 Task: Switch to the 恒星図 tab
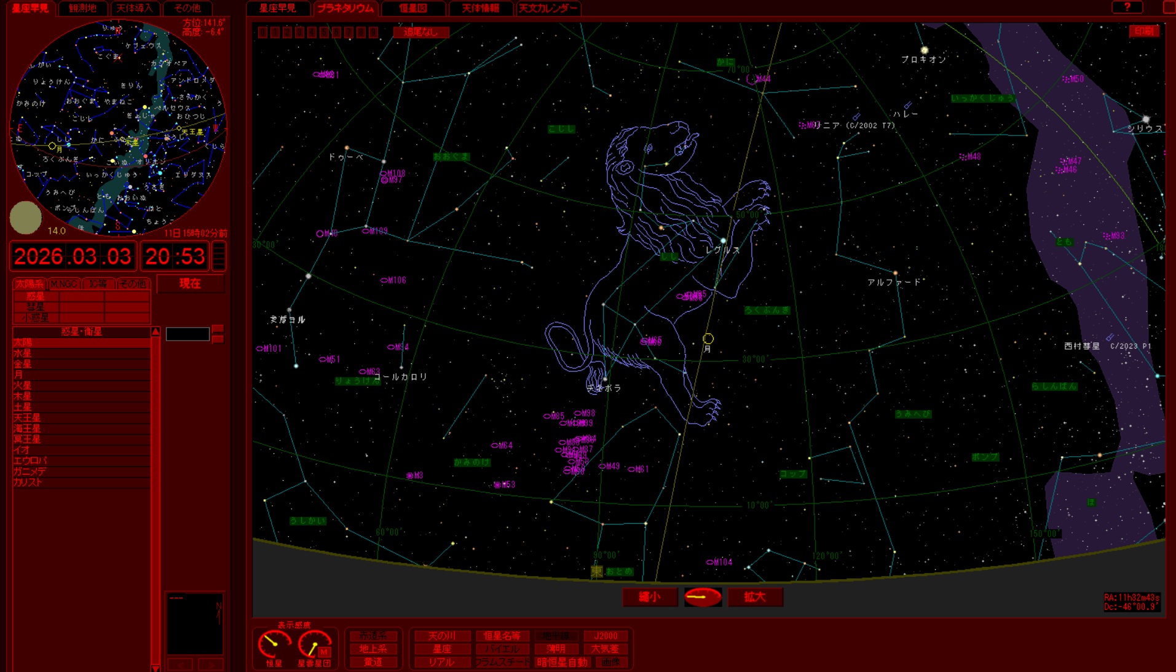click(412, 8)
